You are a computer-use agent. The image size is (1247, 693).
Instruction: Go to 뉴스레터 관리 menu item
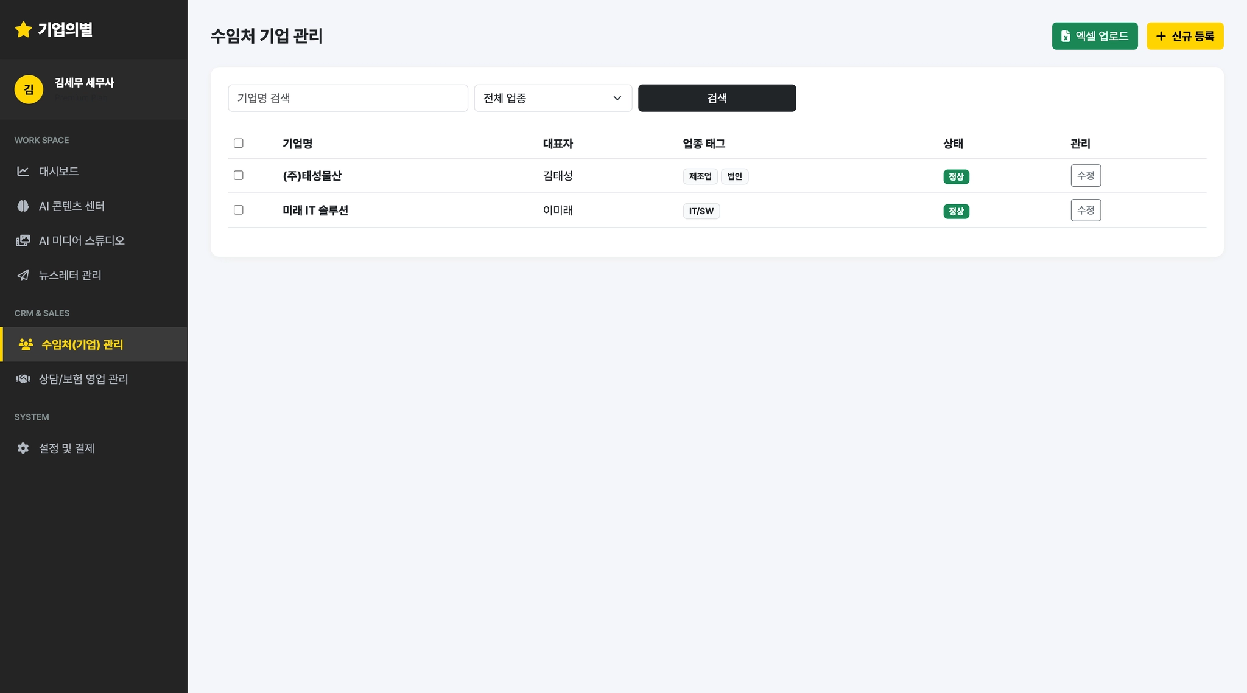click(70, 276)
